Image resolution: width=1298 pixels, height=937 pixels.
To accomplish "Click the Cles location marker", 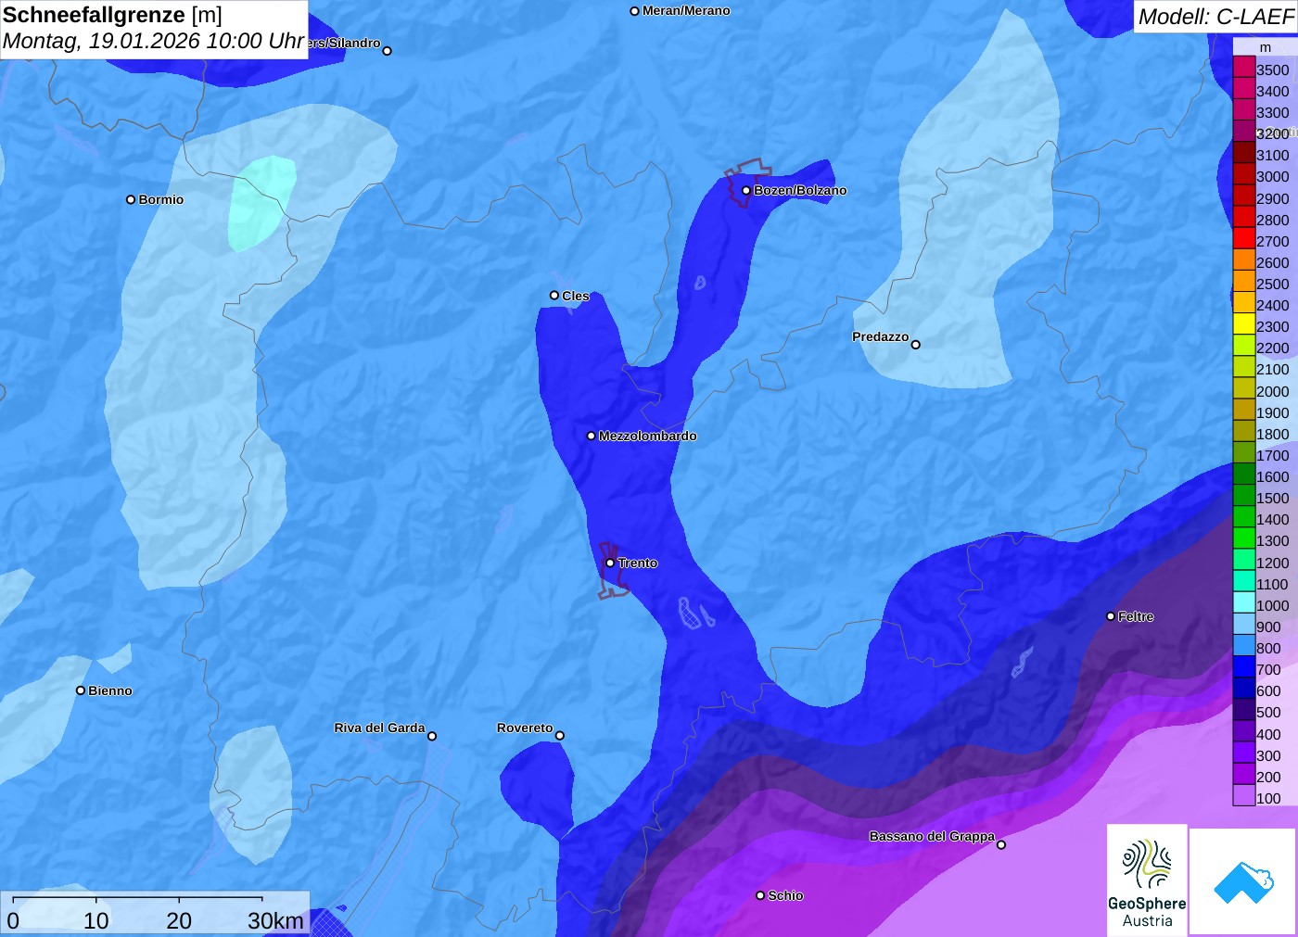I will [554, 296].
